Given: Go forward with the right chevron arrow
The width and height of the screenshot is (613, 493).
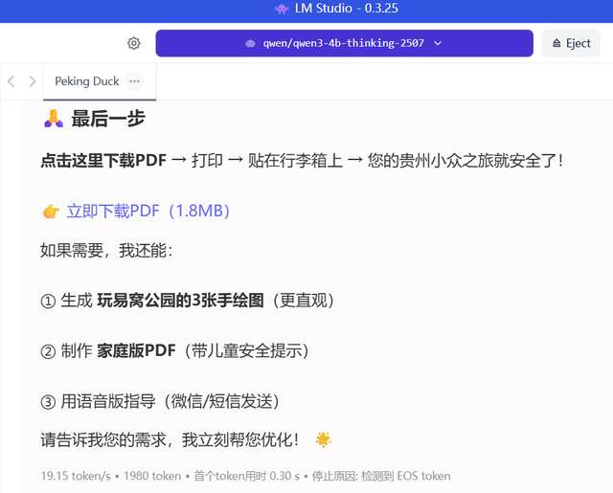Looking at the screenshot, I should point(33,81).
